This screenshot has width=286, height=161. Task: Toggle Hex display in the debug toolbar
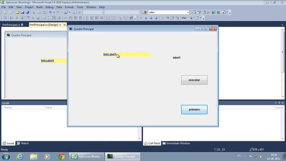(184, 18)
